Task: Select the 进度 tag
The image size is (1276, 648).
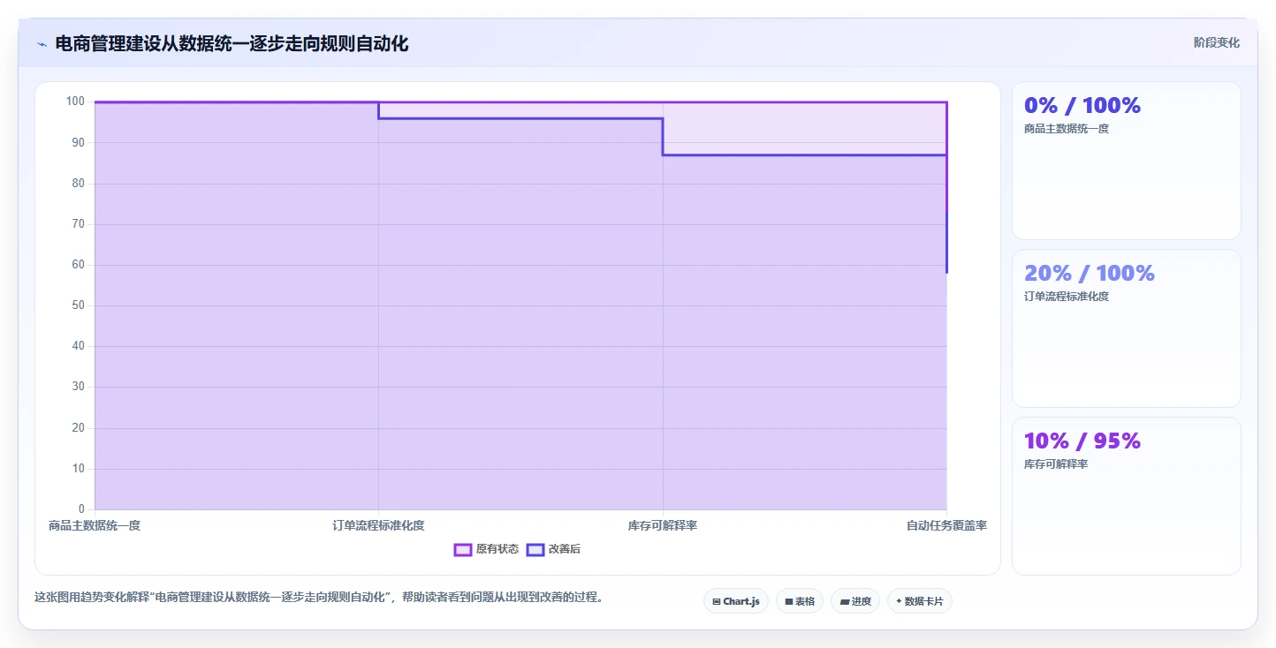Action: tap(855, 601)
